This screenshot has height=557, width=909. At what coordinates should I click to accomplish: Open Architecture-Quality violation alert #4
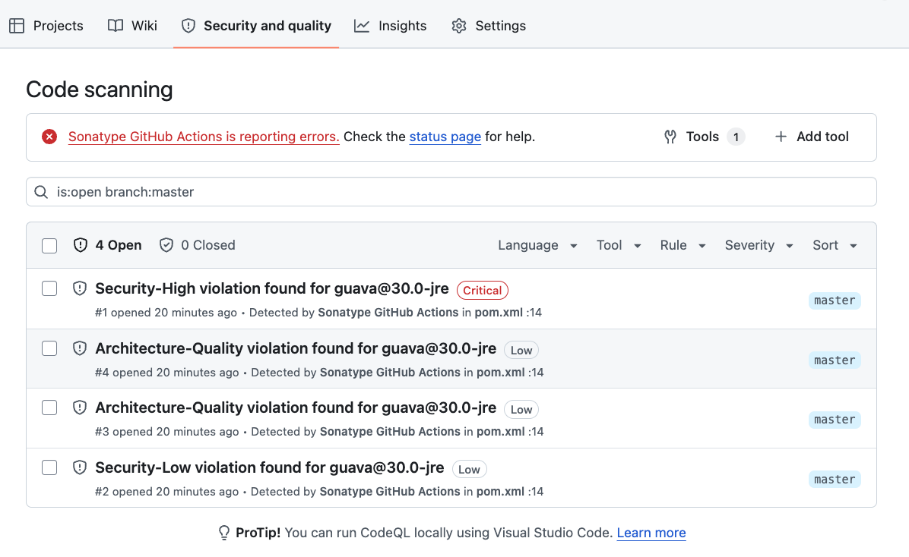pyautogui.click(x=296, y=348)
